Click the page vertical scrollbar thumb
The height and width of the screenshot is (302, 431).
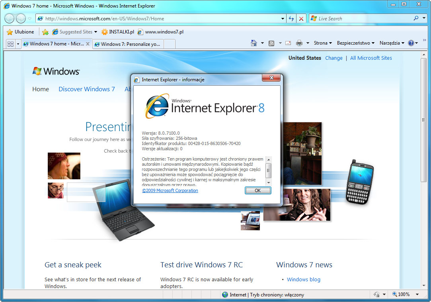(x=423, y=120)
